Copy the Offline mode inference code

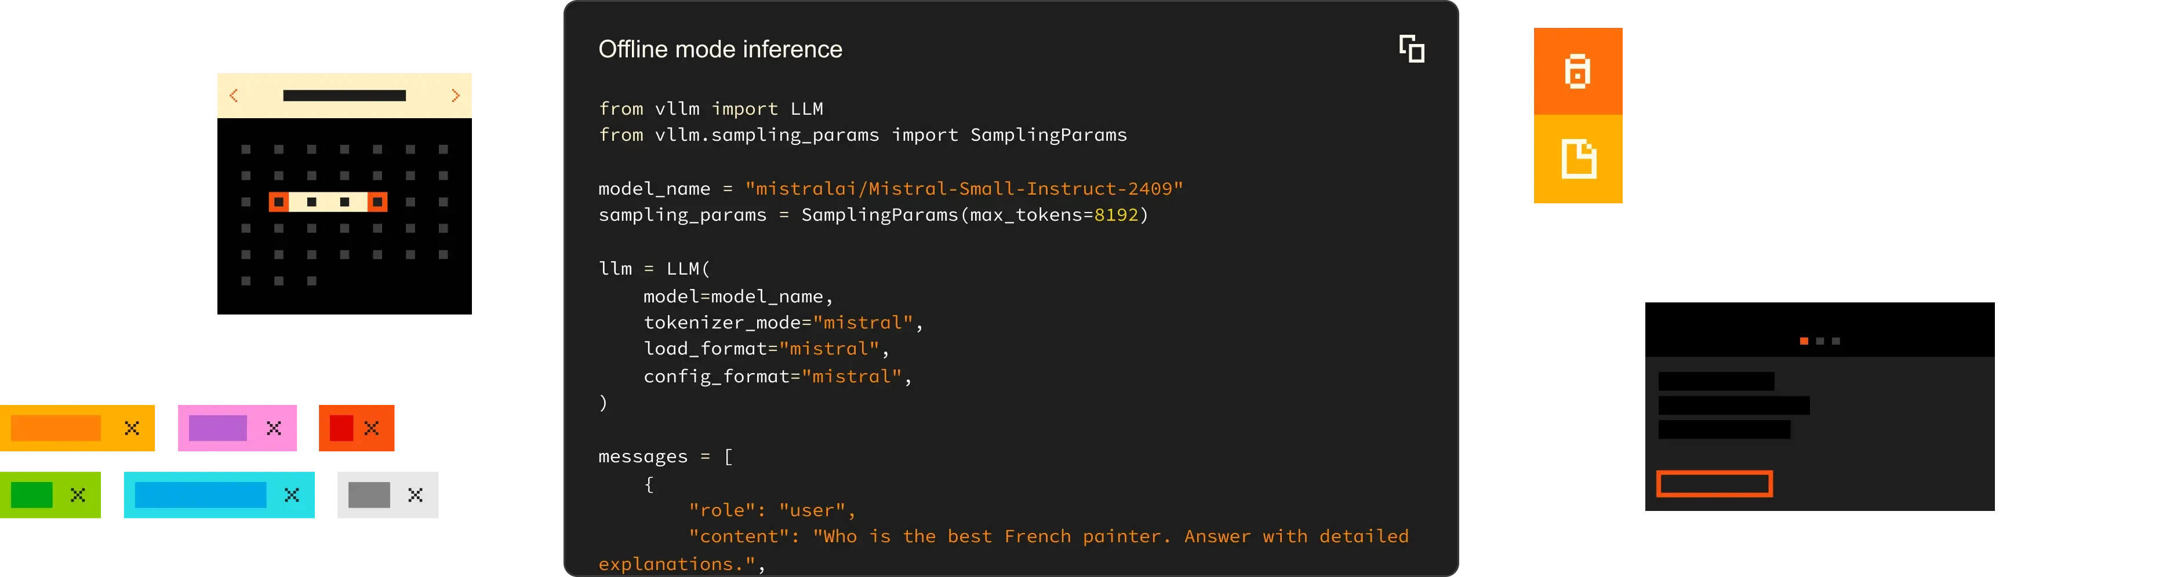pos(1411,49)
